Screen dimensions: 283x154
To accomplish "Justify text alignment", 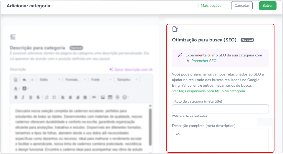I will pos(85,97).
